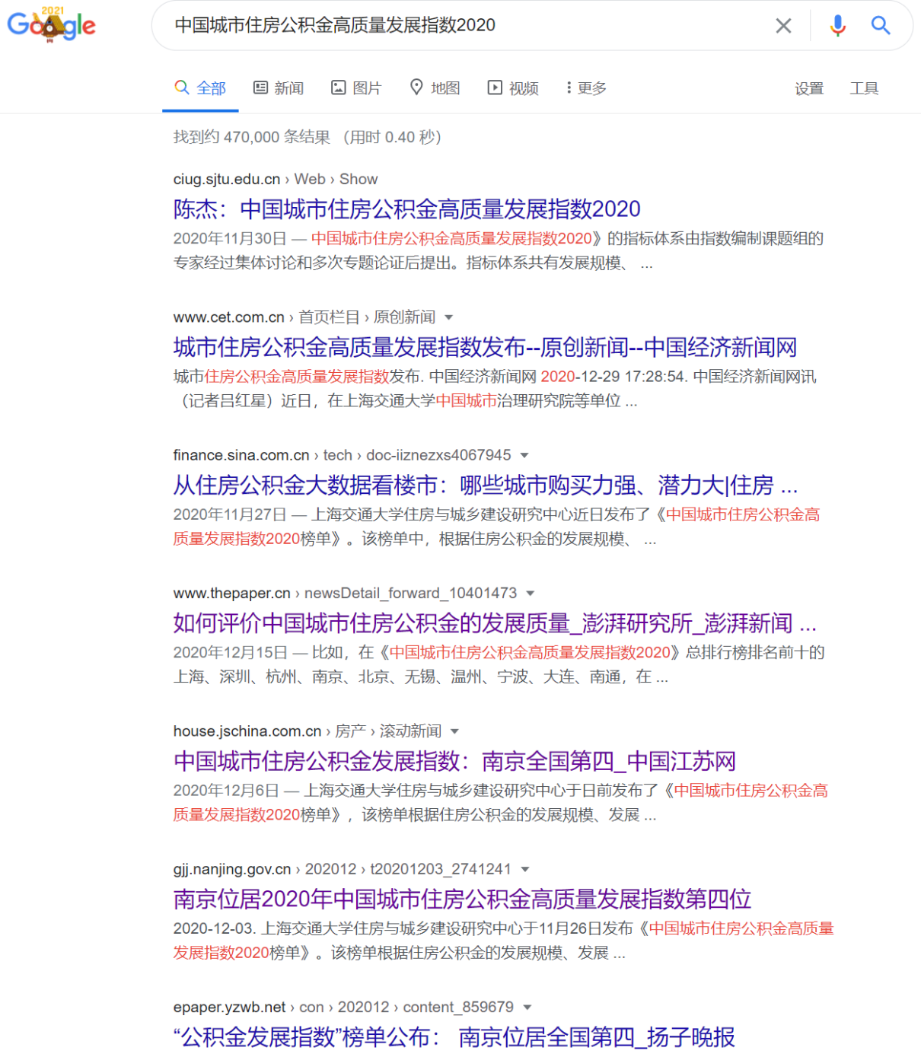This screenshot has width=921, height=1057.
Task: Click the finance.sina.com.cn breadcrumb URL
Action: (x=343, y=455)
